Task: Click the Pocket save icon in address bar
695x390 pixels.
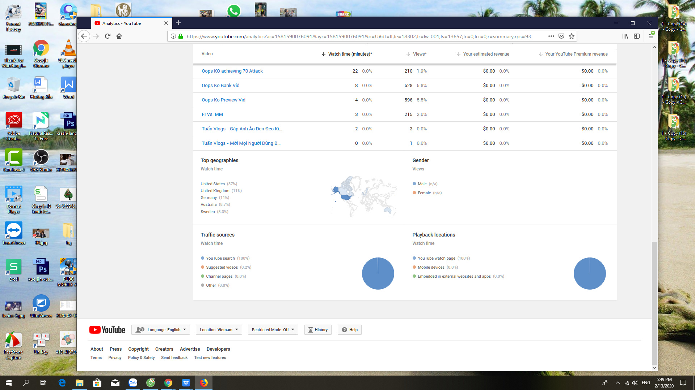Action: click(561, 36)
